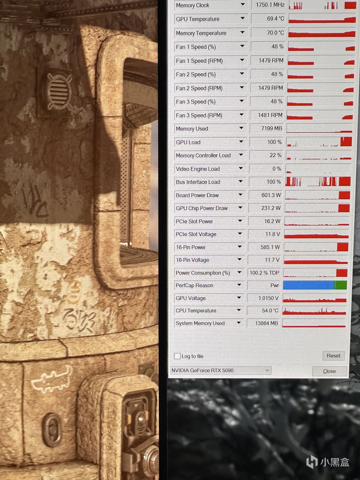The image size is (360, 480).
Task: Click the 11.8 V PCIe Slot Voltage value
Action: click(265, 234)
